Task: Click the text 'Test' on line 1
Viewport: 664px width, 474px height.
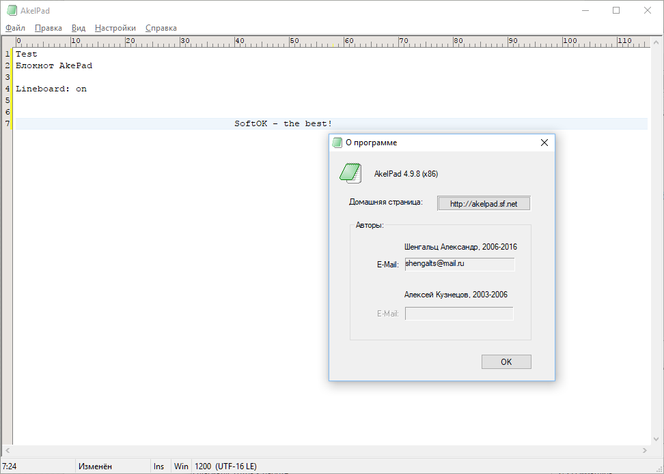Action: click(x=26, y=54)
